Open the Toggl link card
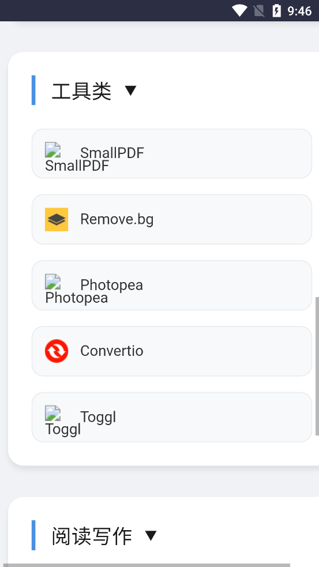 point(172,417)
